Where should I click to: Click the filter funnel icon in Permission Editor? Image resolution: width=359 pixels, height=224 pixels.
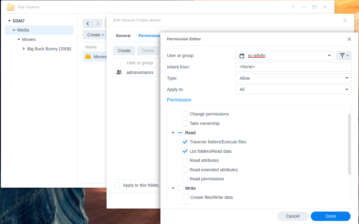pyautogui.click(x=342, y=56)
